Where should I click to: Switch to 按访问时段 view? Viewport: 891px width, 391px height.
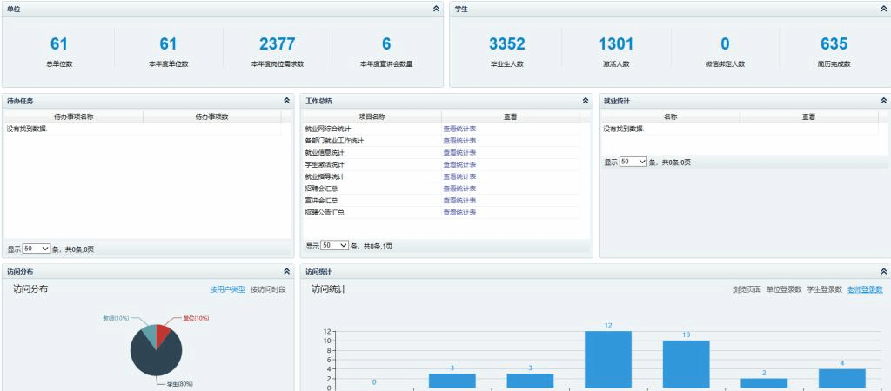pos(268,289)
